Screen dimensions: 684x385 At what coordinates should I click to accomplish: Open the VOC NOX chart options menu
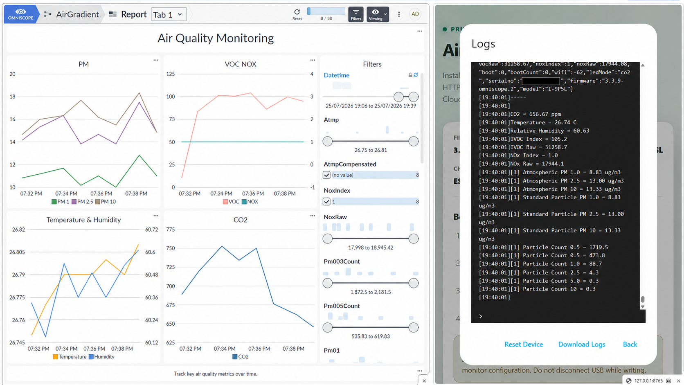(x=313, y=60)
